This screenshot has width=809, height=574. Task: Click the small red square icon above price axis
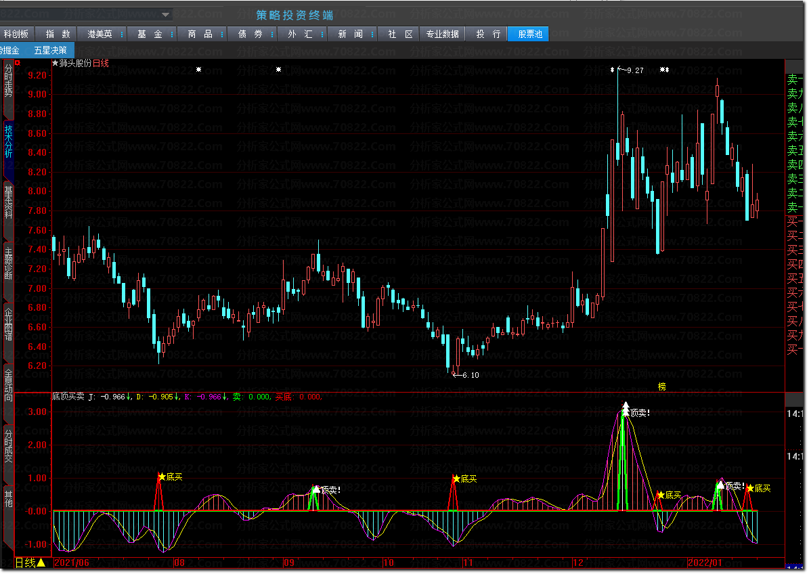pyautogui.click(x=18, y=63)
